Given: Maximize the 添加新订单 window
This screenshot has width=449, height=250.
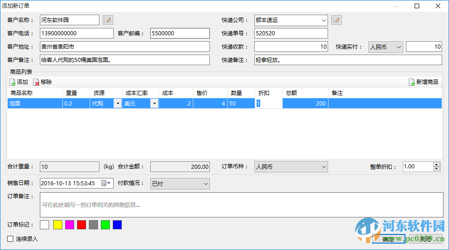Looking at the screenshot, I should [x=417, y=6].
